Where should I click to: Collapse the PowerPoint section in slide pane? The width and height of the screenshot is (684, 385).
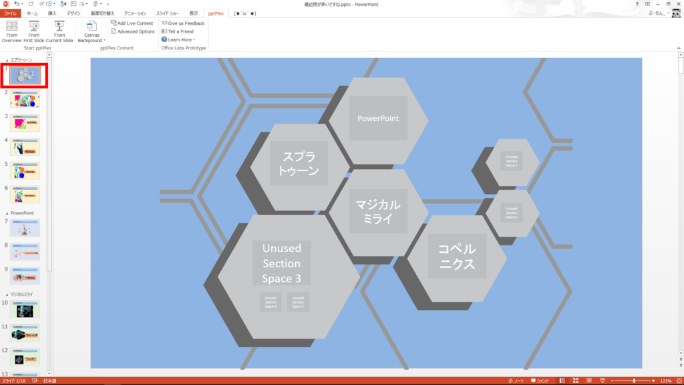(x=7, y=213)
